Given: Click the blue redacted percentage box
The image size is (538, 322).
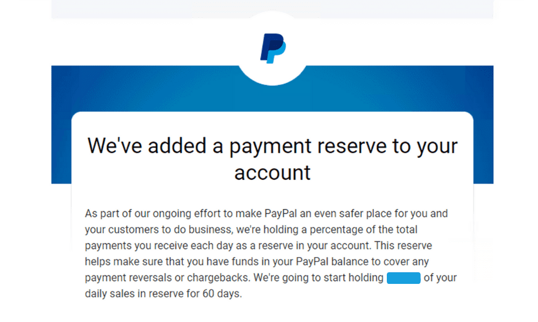Looking at the screenshot, I should (x=403, y=278).
